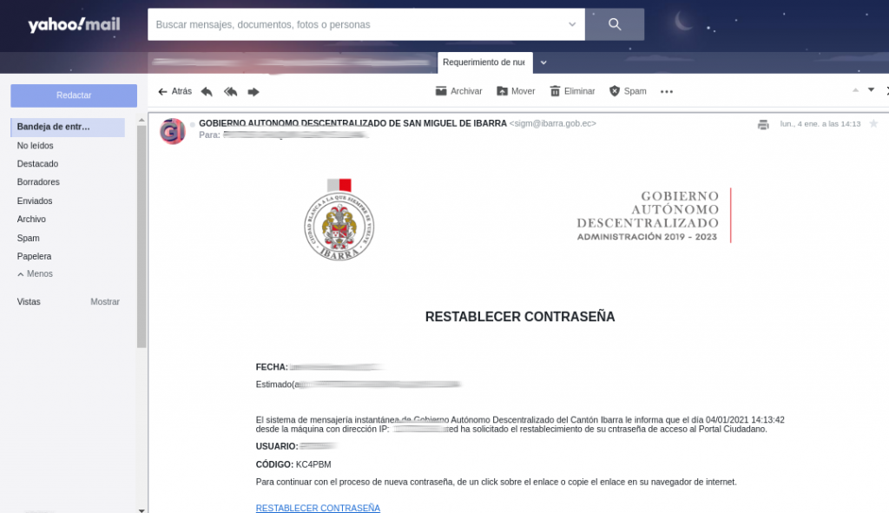The image size is (889, 513).
Task: Click the Gobierno Autónomo Descentralizado banner logo
Action: [654, 216]
